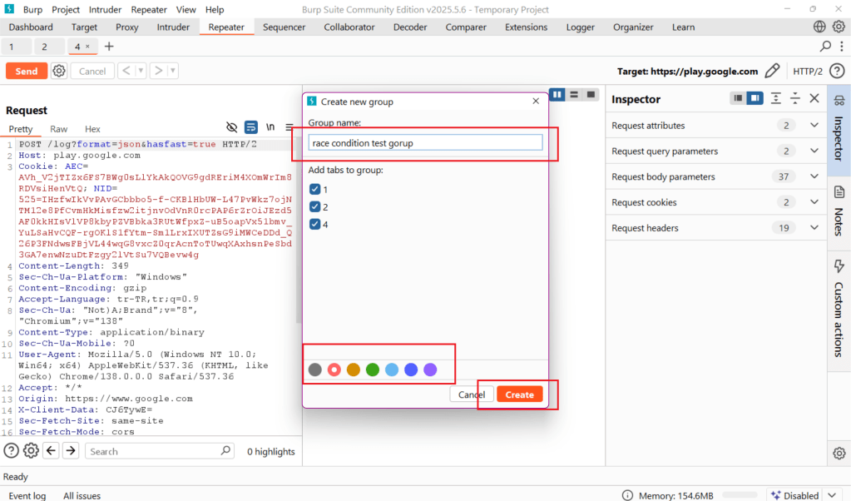This screenshot has width=851, height=501.
Task: Go back with the left arrow by search
Action: point(52,450)
